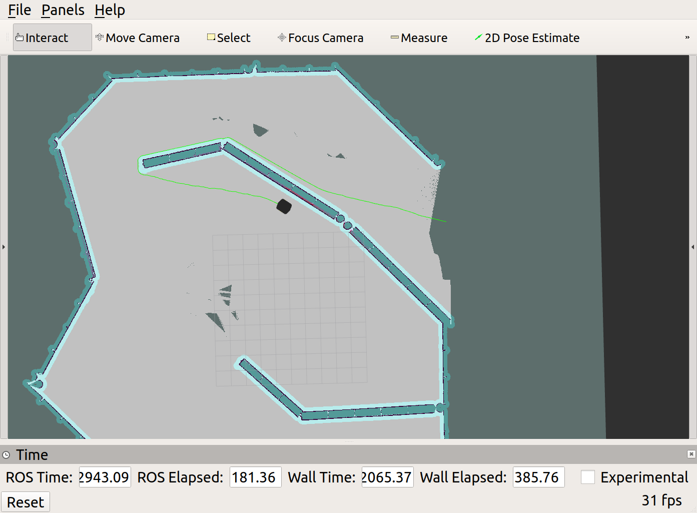Expand the toolbar overflow chevron
This screenshot has width=697, height=513.
pyautogui.click(x=687, y=38)
